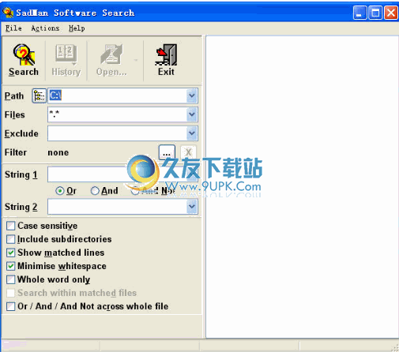Expand the small arrow beside Open...

136,60
